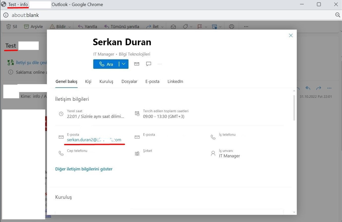This screenshot has height=222, width=342.
Task: Click the 31.10.2022 Pzt 22:01 timestamp
Action: (316, 96)
